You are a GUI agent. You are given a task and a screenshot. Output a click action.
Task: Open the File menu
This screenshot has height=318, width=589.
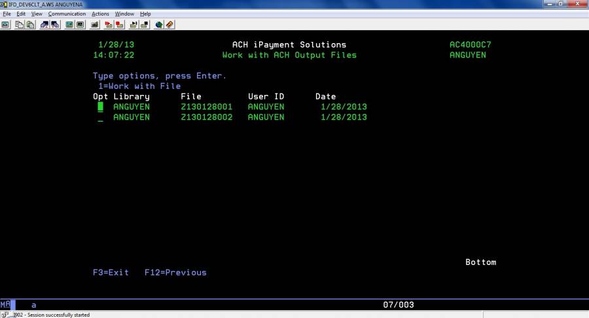7,14
